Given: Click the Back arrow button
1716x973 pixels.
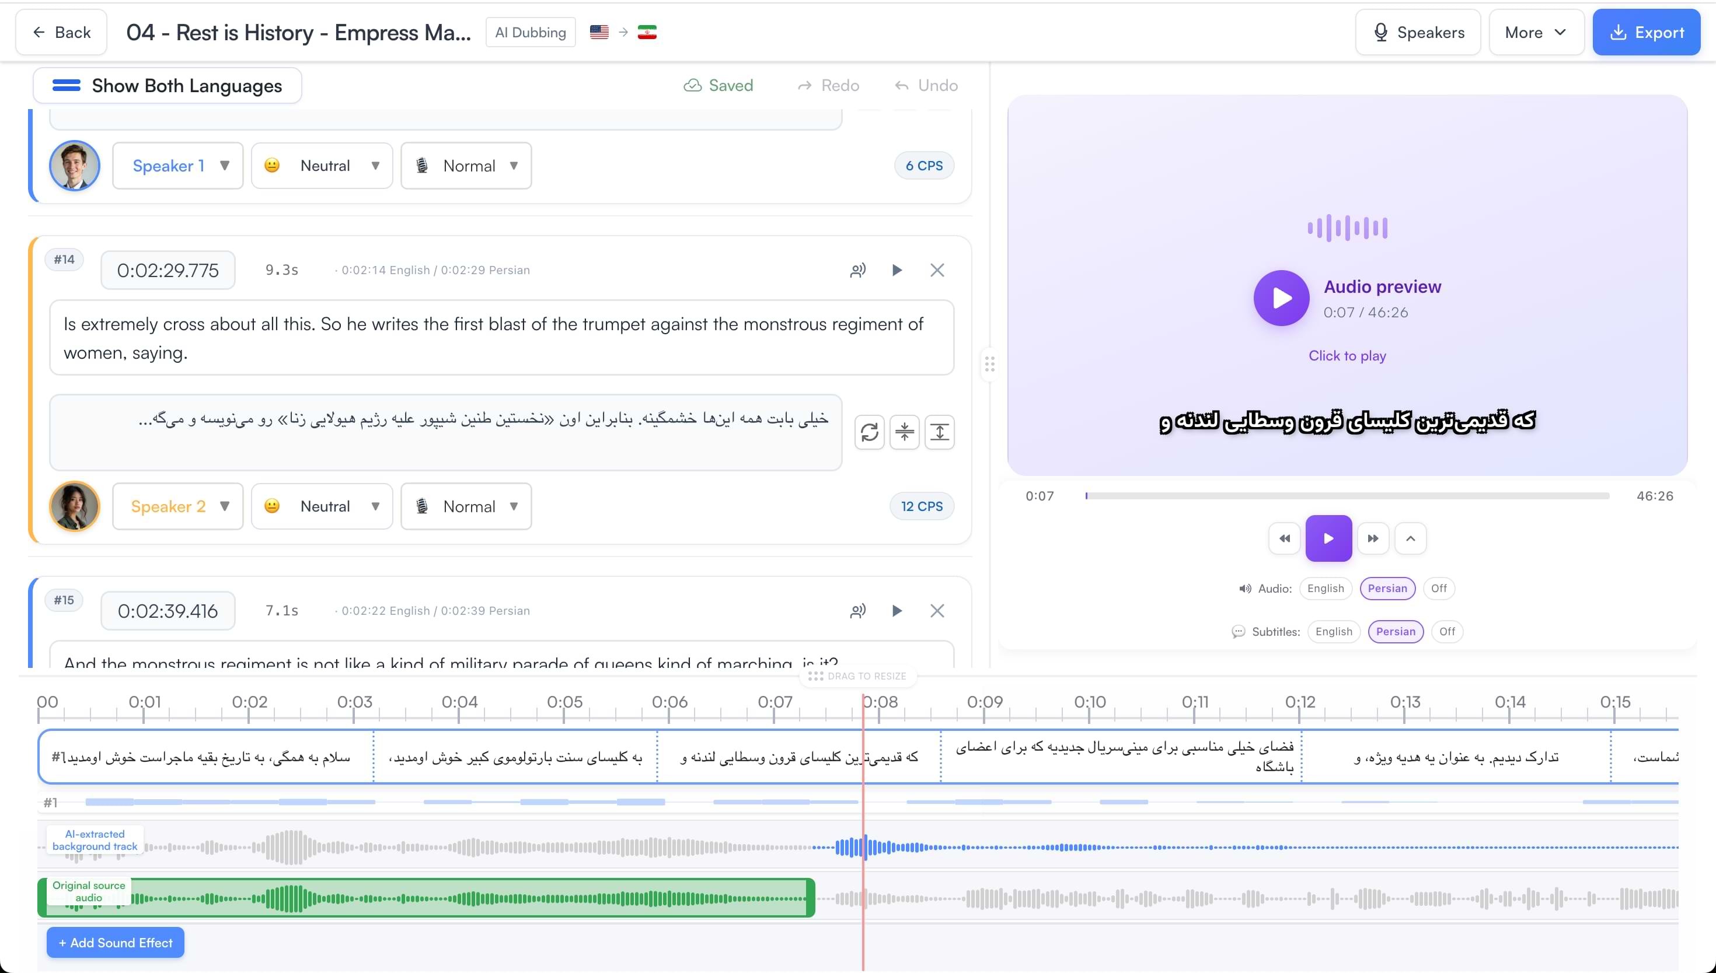Looking at the screenshot, I should (61, 32).
